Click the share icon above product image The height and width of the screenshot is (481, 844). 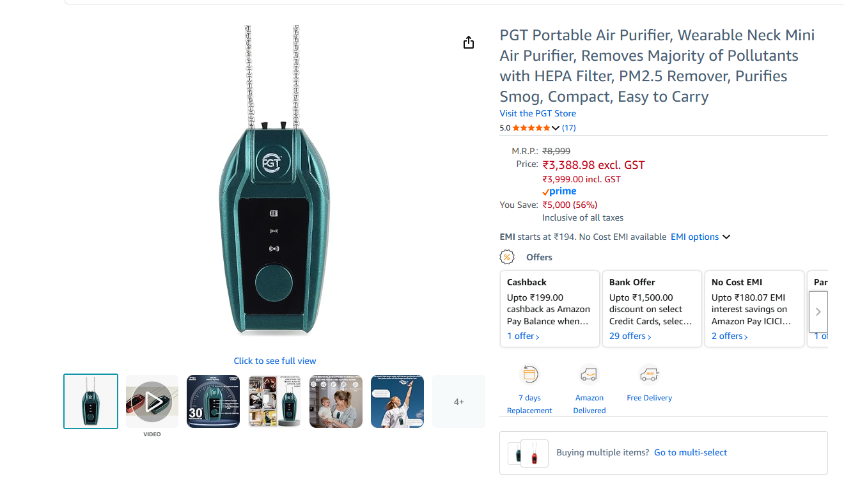pyautogui.click(x=469, y=42)
